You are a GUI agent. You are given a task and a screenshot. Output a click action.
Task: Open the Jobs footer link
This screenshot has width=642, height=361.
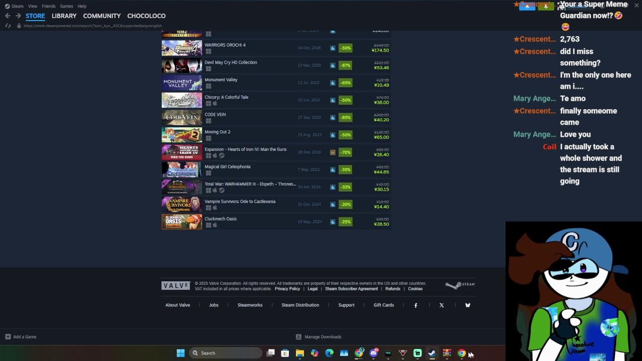(214, 305)
